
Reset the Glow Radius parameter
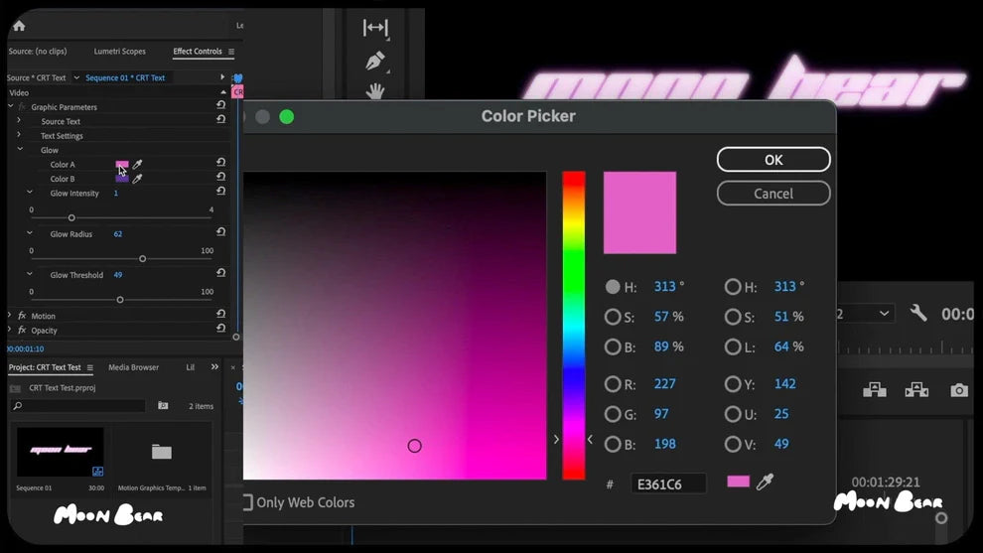220,232
